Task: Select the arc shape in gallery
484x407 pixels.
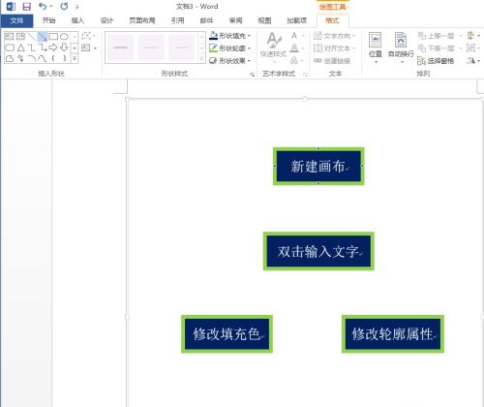Action: (x=32, y=58)
